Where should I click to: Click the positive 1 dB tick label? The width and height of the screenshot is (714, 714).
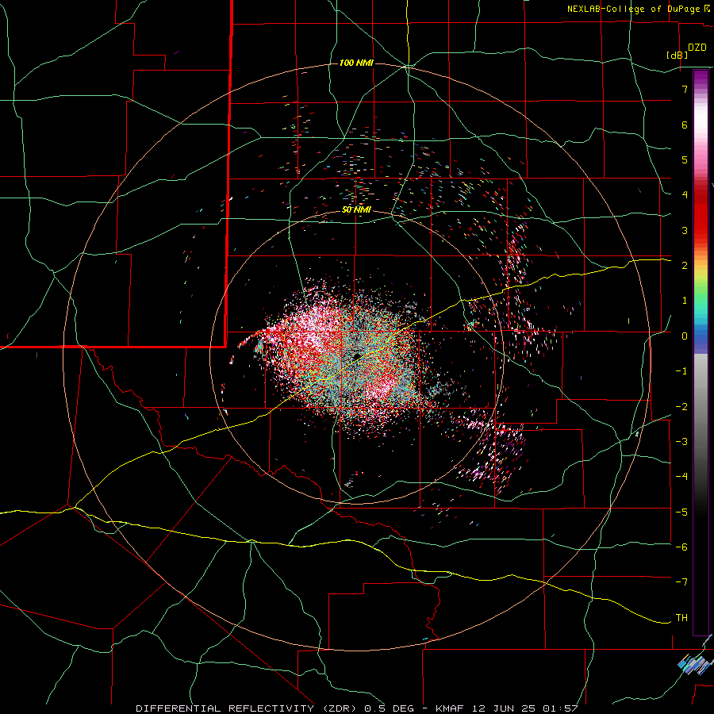[685, 301]
